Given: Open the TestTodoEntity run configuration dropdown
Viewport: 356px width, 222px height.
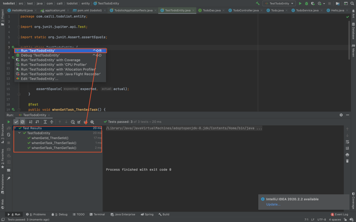Looking at the screenshot, I should point(279,3).
